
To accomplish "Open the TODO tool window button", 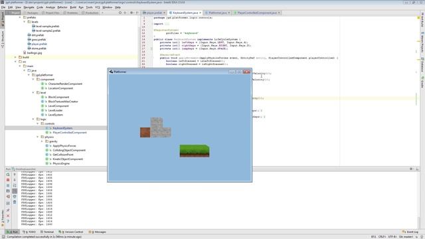I will tap(29, 232).
